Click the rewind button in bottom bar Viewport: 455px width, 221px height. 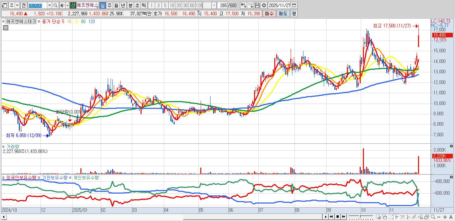[x=331, y=217]
